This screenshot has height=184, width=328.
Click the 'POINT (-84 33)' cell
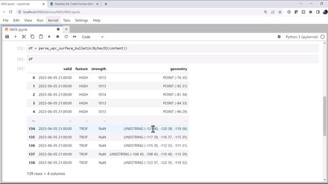(x=175, y=103)
